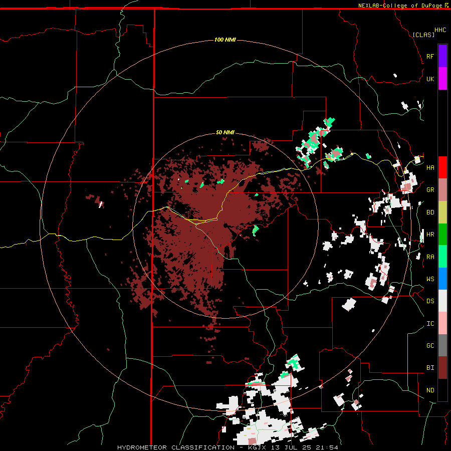The image size is (451, 451).
Task: Click the DS legend label
Action: 430,301
